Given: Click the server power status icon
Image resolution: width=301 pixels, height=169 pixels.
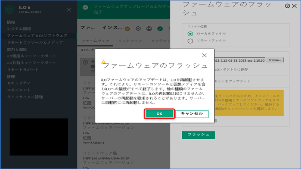Looking at the screenshot, I should tap(127, 28).
